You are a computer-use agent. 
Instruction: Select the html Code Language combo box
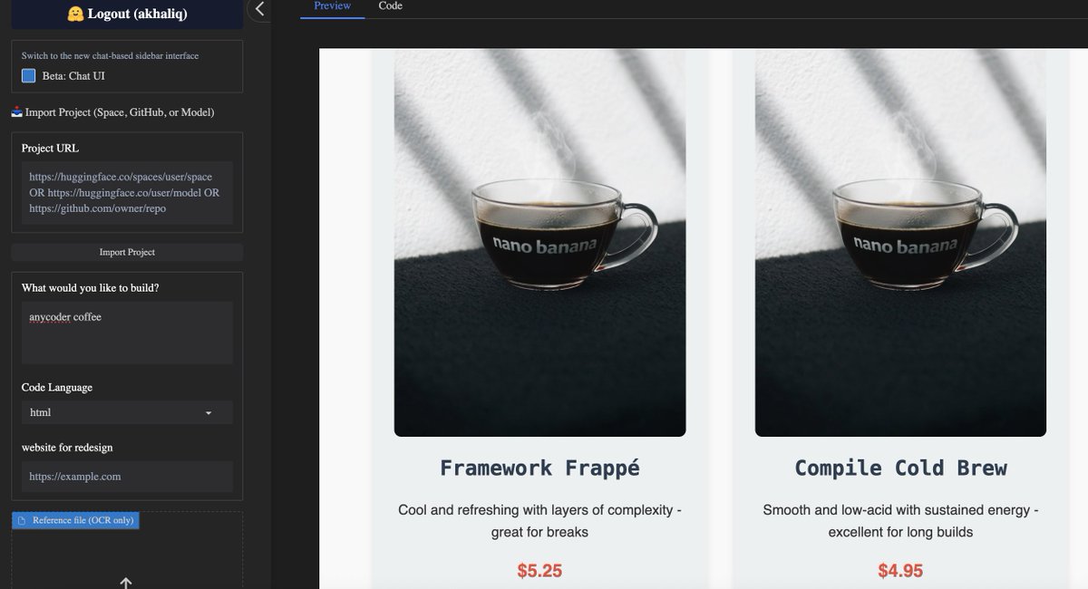127,412
